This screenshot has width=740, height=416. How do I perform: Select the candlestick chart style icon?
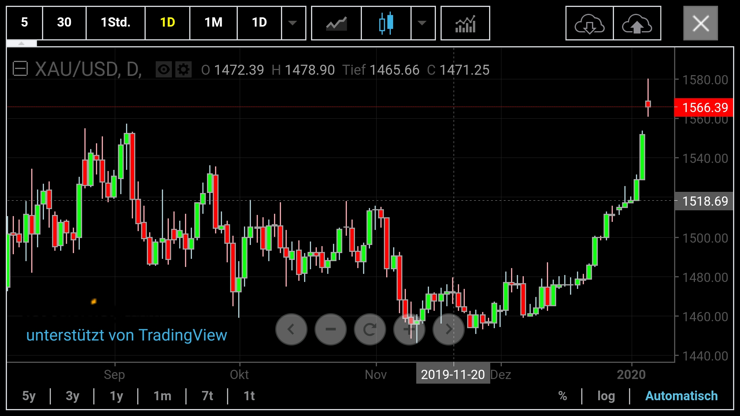tap(386, 23)
